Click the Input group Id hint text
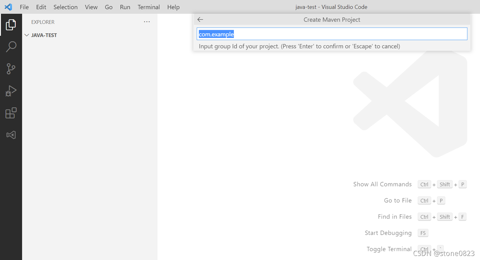This screenshot has height=260, width=480. coord(299,46)
